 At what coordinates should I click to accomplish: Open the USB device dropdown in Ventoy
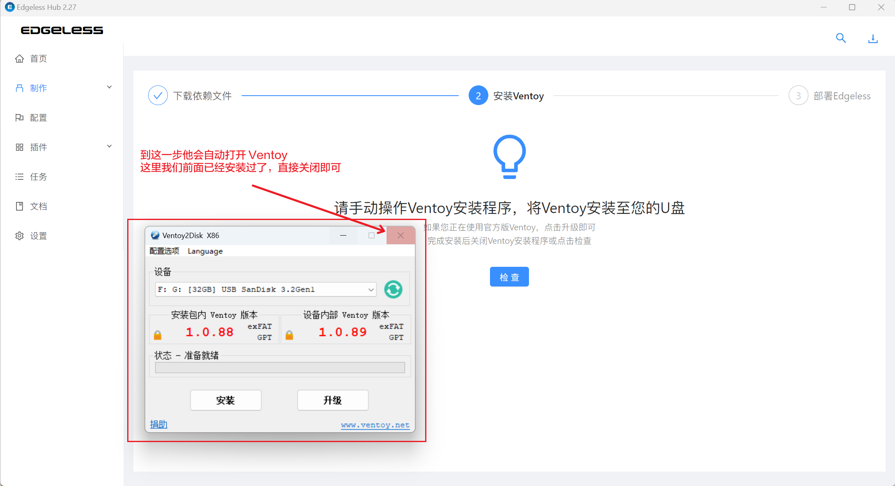266,289
